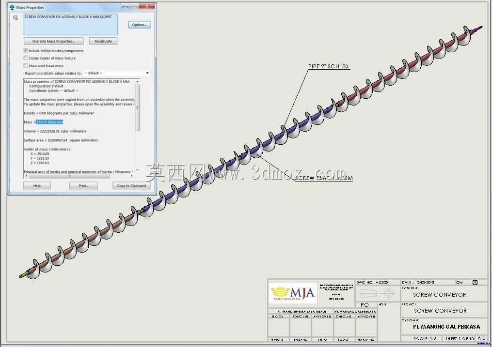
Task: Click the projection symbol in the title block
Action: coord(378,293)
